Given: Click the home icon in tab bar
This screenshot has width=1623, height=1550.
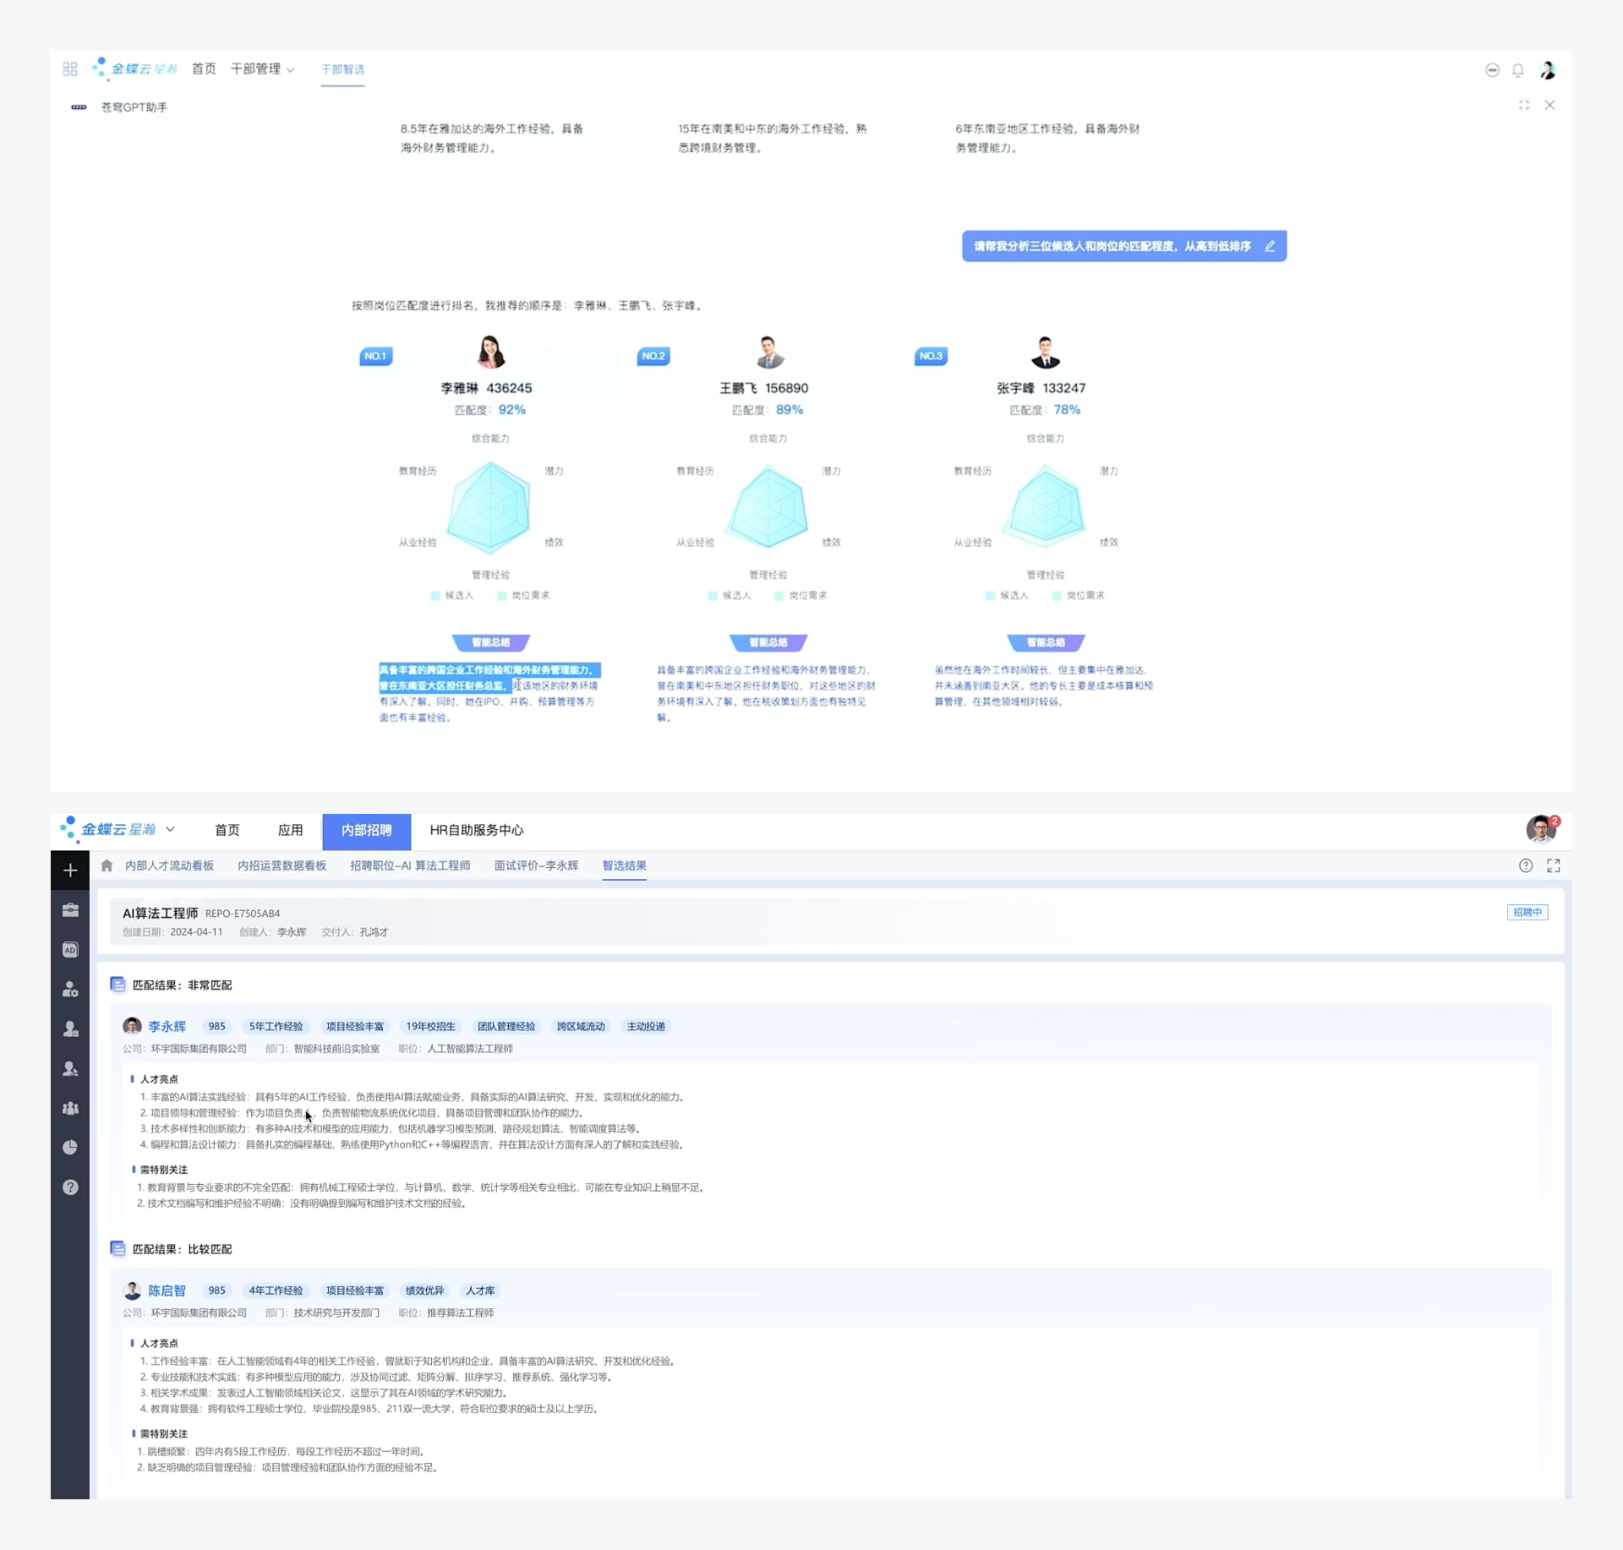Looking at the screenshot, I should [x=107, y=865].
